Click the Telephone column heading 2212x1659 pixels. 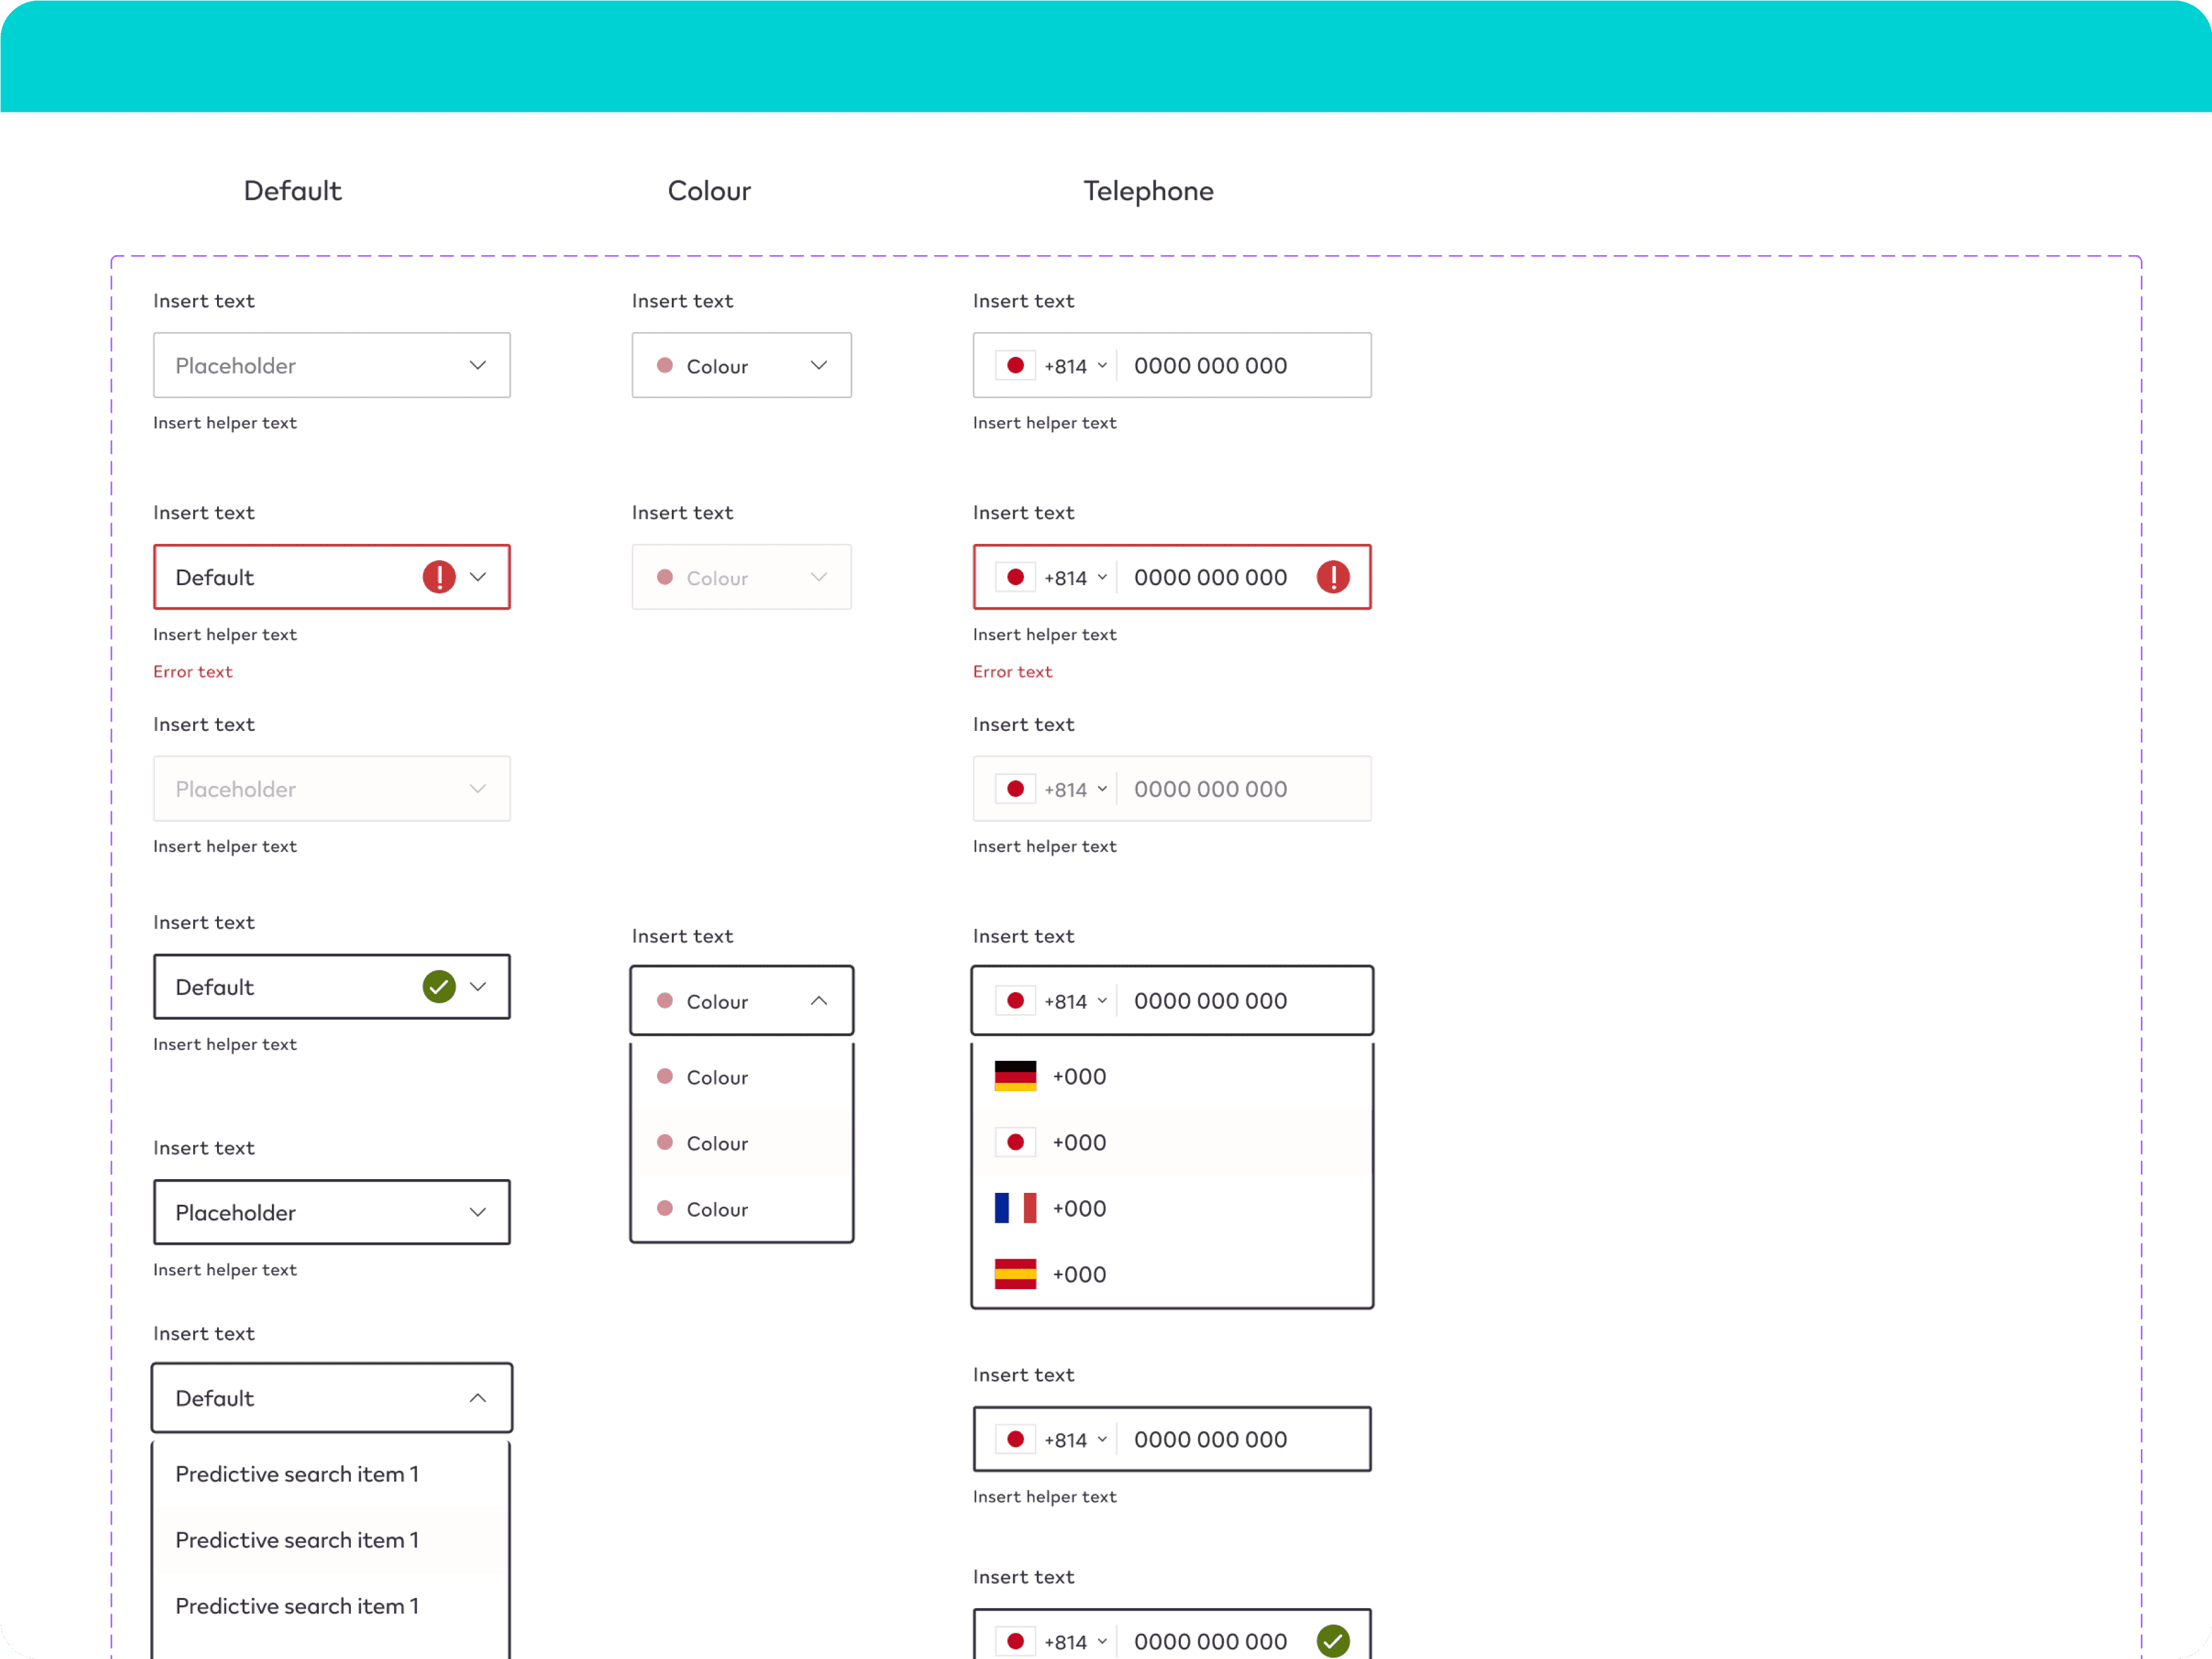click(x=1148, y=191)
